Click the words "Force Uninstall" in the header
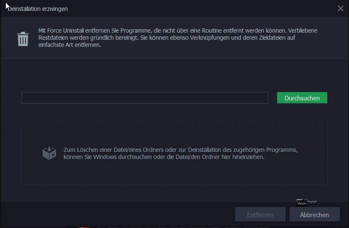This screenshot has width=349, height=228. coord(69,31)
